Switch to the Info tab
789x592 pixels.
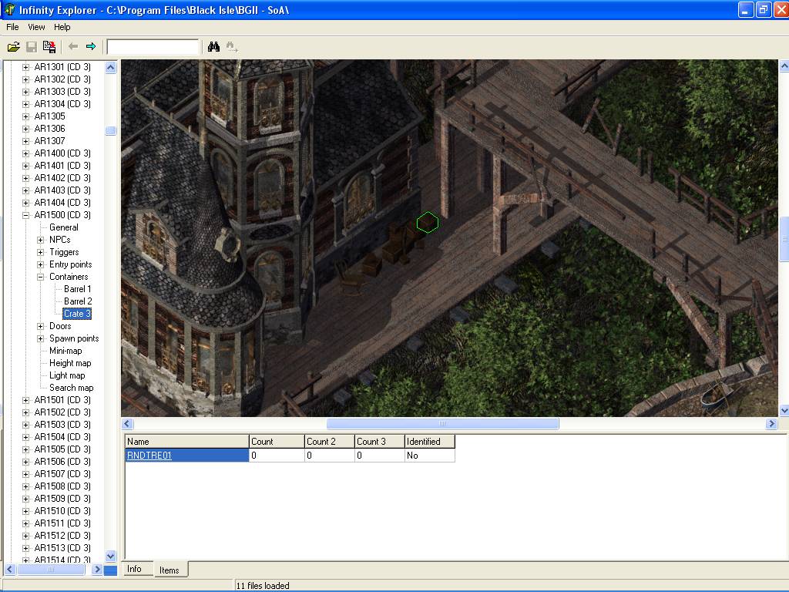[134, 568]
